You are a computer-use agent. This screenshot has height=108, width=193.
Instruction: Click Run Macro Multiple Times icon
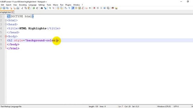(x=105, y=8)
